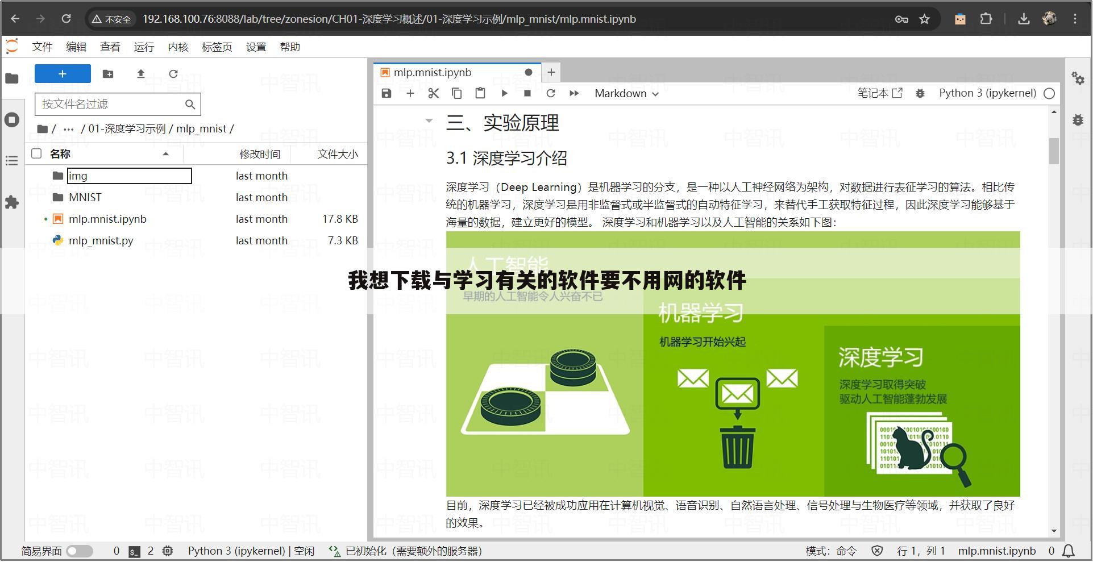Upload files using the upload arrow icon

141,74
